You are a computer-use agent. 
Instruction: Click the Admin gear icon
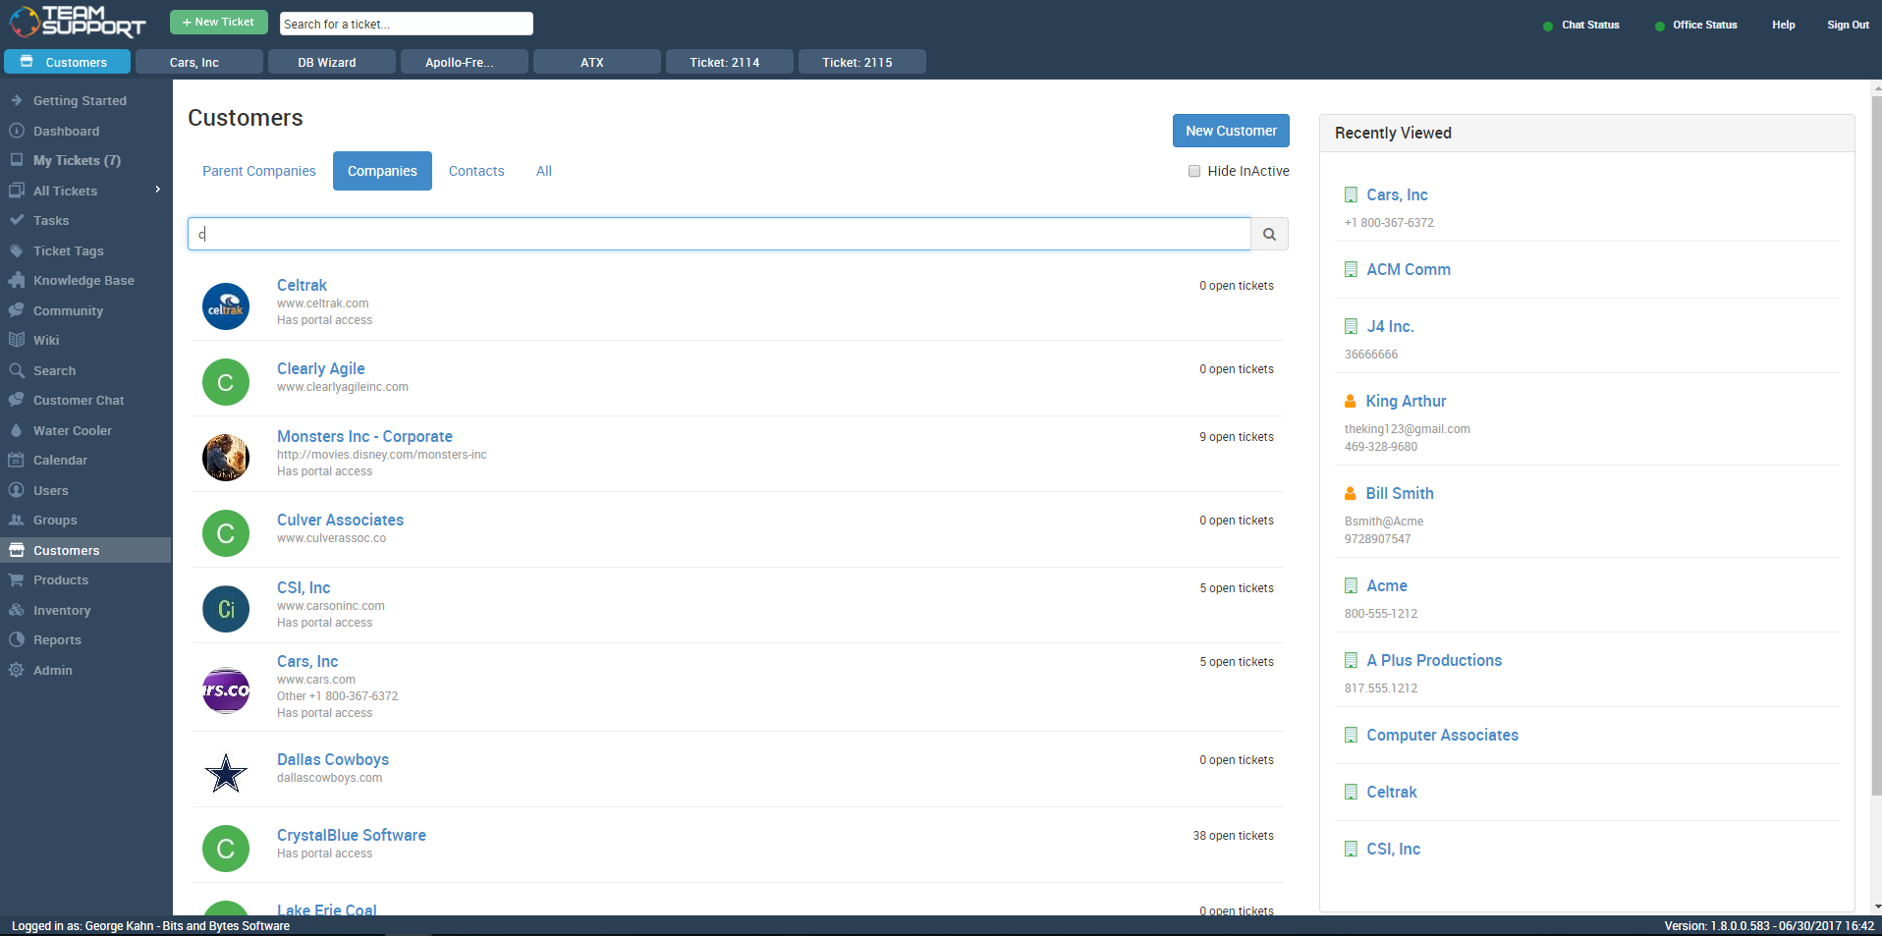pyautogui.click(x=17, y=670)
